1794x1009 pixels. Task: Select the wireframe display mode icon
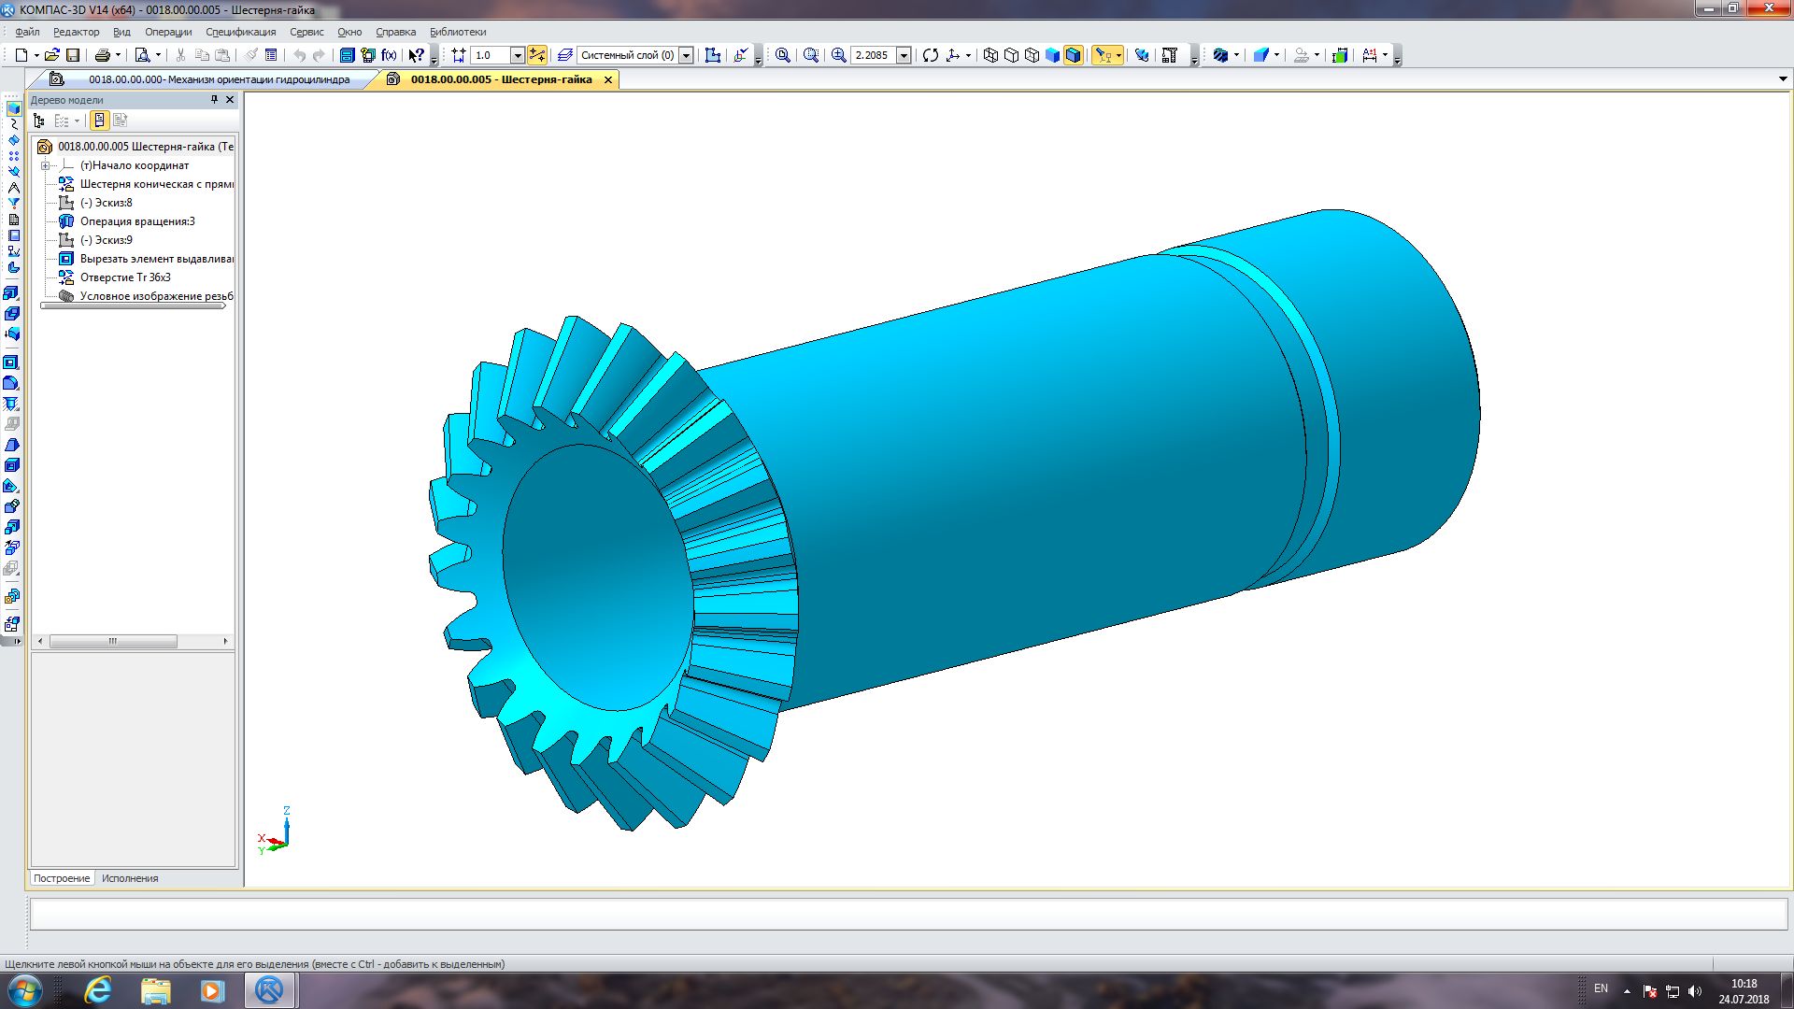[990, 56]
